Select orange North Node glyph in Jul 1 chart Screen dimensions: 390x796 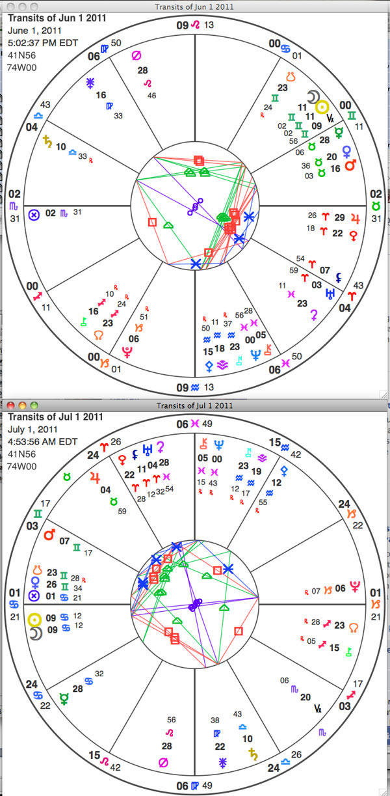(x=355, y=628)
